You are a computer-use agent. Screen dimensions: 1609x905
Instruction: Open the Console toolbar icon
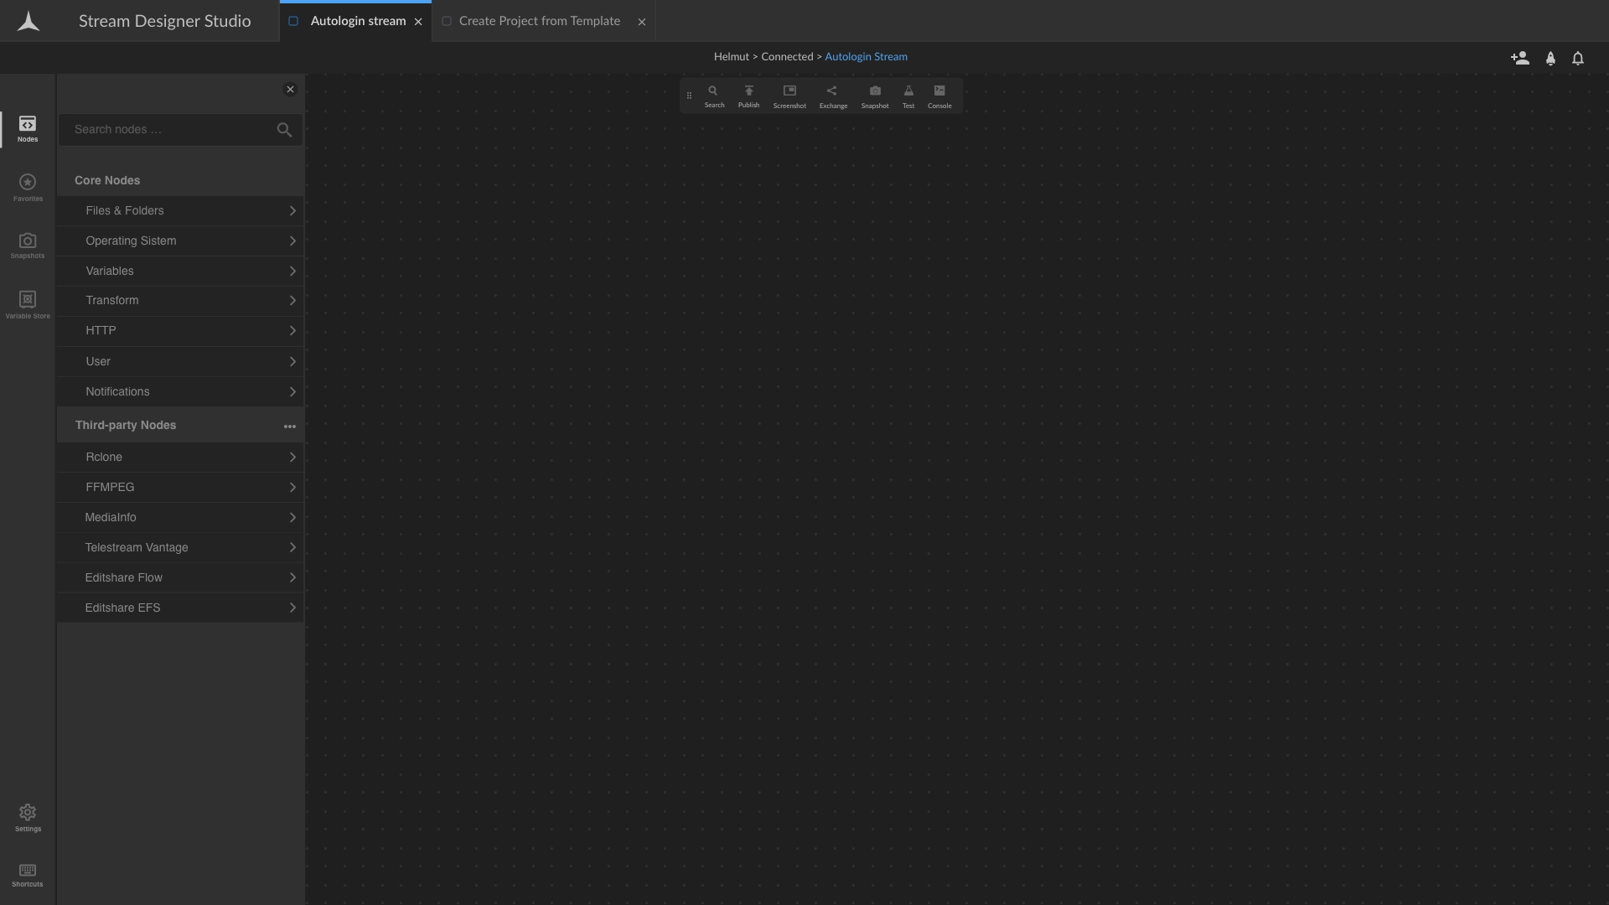pyautogui.click(x=939, y=96)
